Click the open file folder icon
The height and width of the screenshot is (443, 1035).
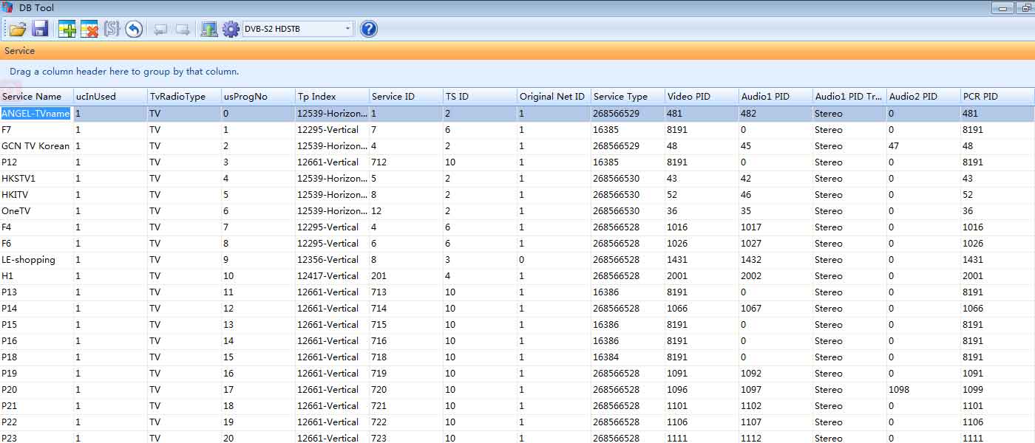[18, 30]
